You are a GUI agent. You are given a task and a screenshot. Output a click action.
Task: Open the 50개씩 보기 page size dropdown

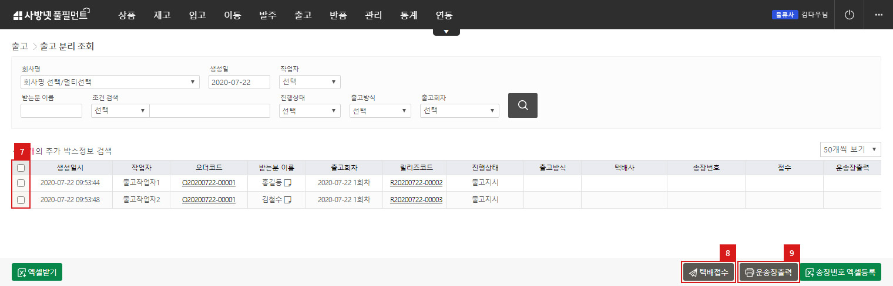tap(851, 149)
